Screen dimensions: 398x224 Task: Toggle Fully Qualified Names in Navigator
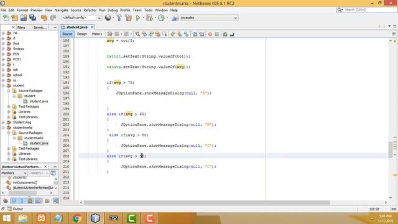click(47, 201)
